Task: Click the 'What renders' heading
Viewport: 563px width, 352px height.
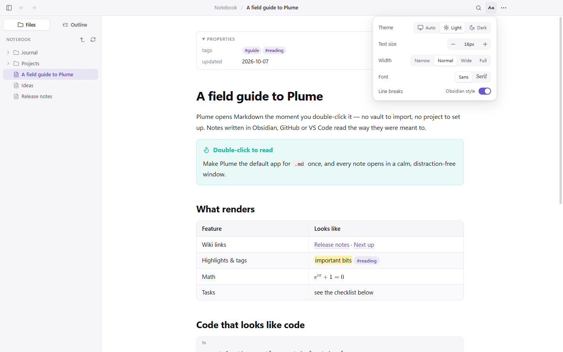Action: click(x=226, y=209)
